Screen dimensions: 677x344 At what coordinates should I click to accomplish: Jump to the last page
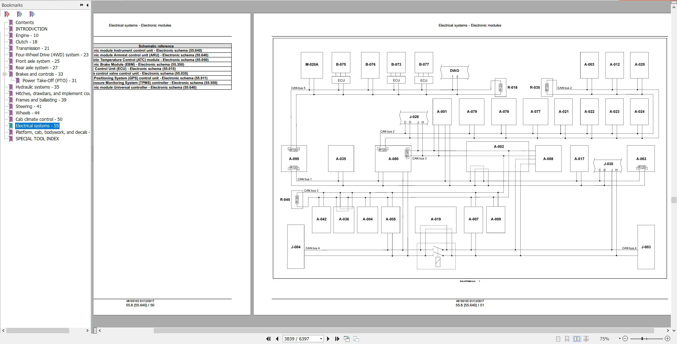[337, 339]
